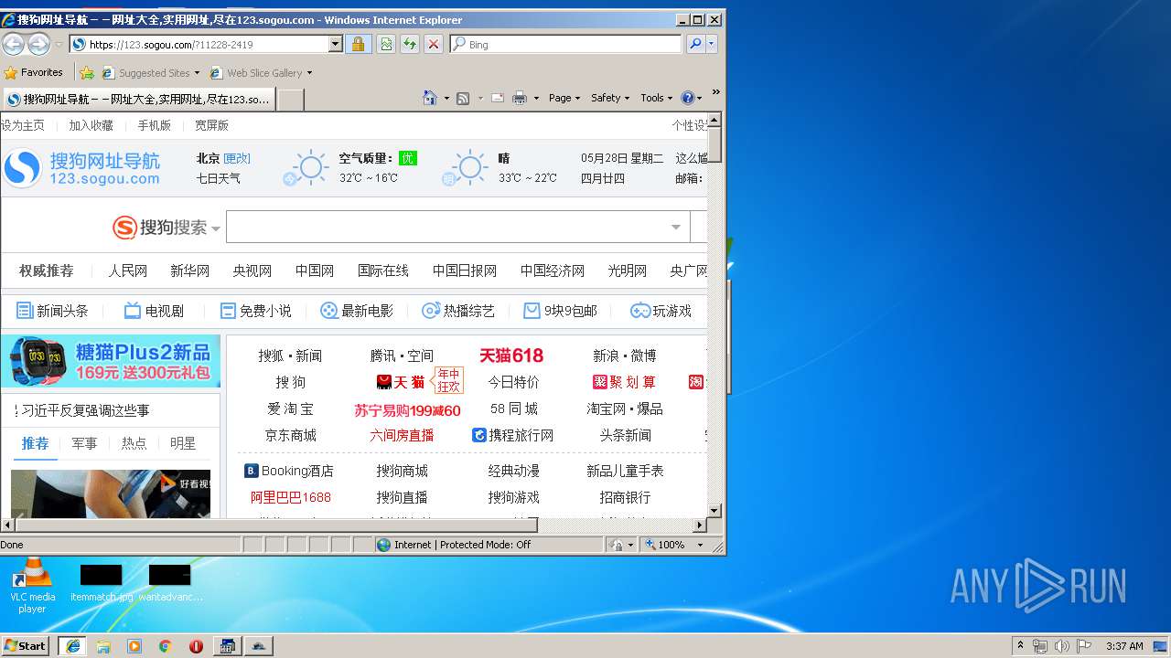Image resolution: width=1171 pixels, height=658 pixels.
Task: Open Opera from the taskbar
Action: point(196,646)
